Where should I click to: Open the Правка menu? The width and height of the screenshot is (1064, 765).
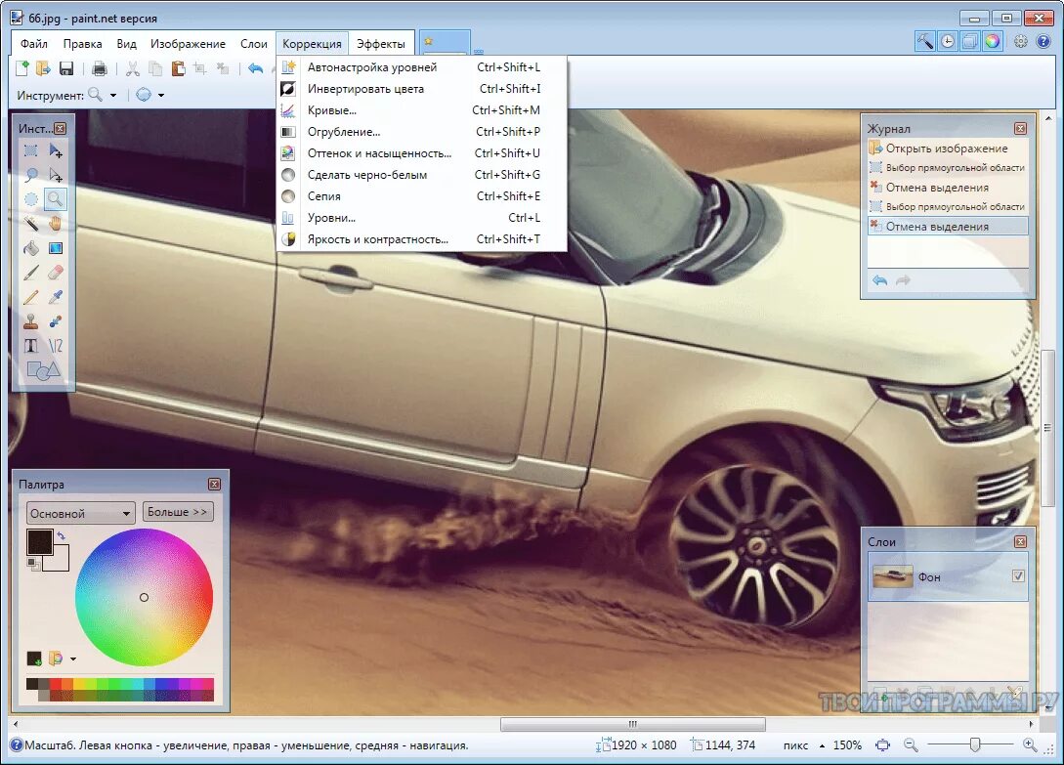[x=83, y=43]
